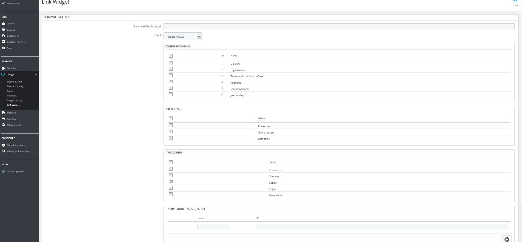Open Theme Catalog submenu item

point(15,86)
